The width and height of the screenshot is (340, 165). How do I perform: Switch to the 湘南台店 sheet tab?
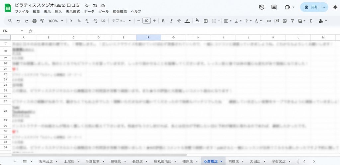(45, 161)
